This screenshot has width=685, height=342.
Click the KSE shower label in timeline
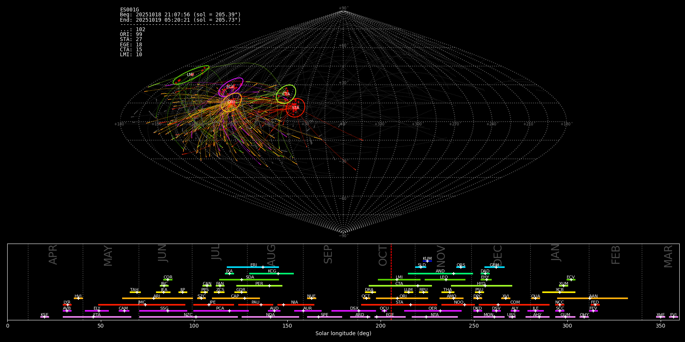[45, 315]
